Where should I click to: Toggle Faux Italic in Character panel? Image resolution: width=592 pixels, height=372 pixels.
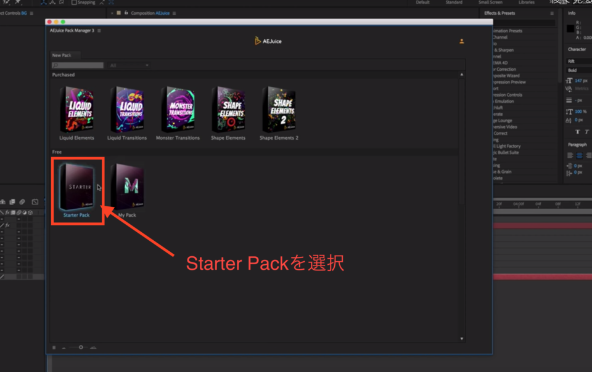coord(586,132)
